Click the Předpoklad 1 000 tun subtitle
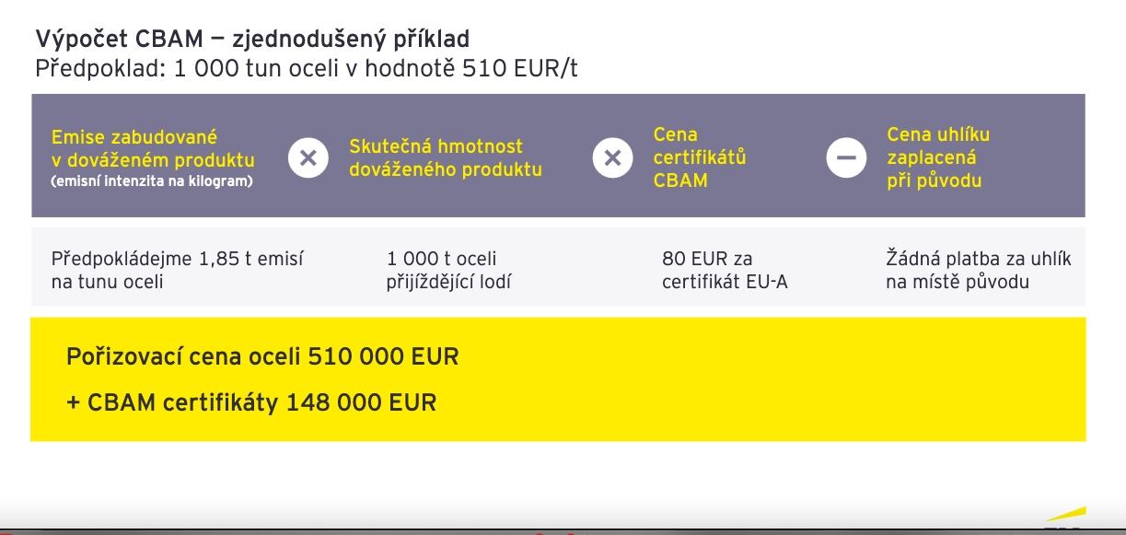Screen dimensions: 1126x535 click(x=307, y=69)
